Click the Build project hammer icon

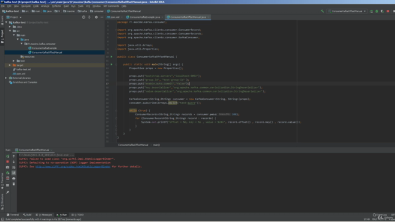pos(322,11)
